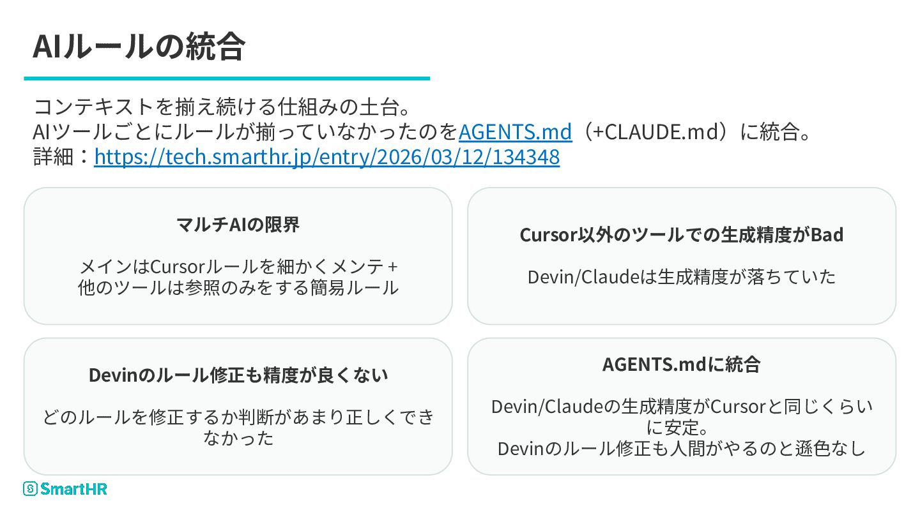Click the SmartHR logo icon
This screenshot has height=517, width=920.
[30, 489]
